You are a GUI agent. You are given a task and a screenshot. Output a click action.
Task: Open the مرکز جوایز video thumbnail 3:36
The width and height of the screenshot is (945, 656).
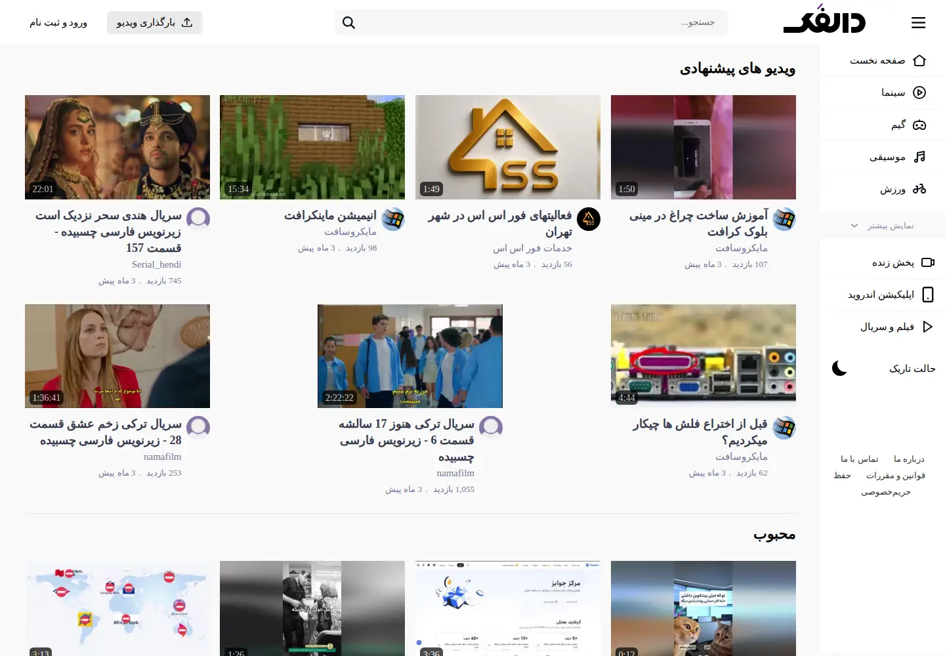tap(508, 608)
